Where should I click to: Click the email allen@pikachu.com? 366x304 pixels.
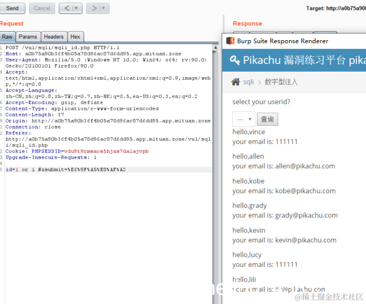[305, 166]
